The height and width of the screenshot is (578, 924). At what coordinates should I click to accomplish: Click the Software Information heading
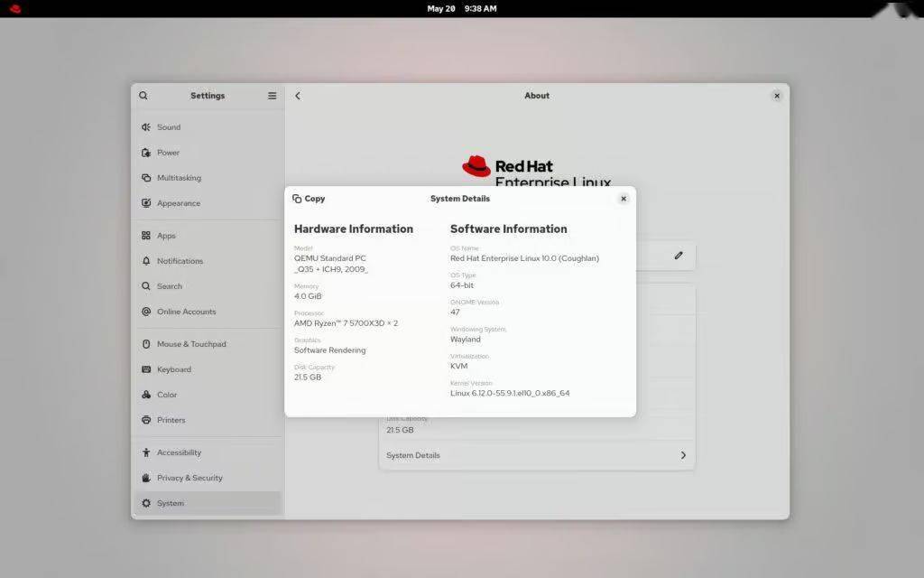[509, 228]
